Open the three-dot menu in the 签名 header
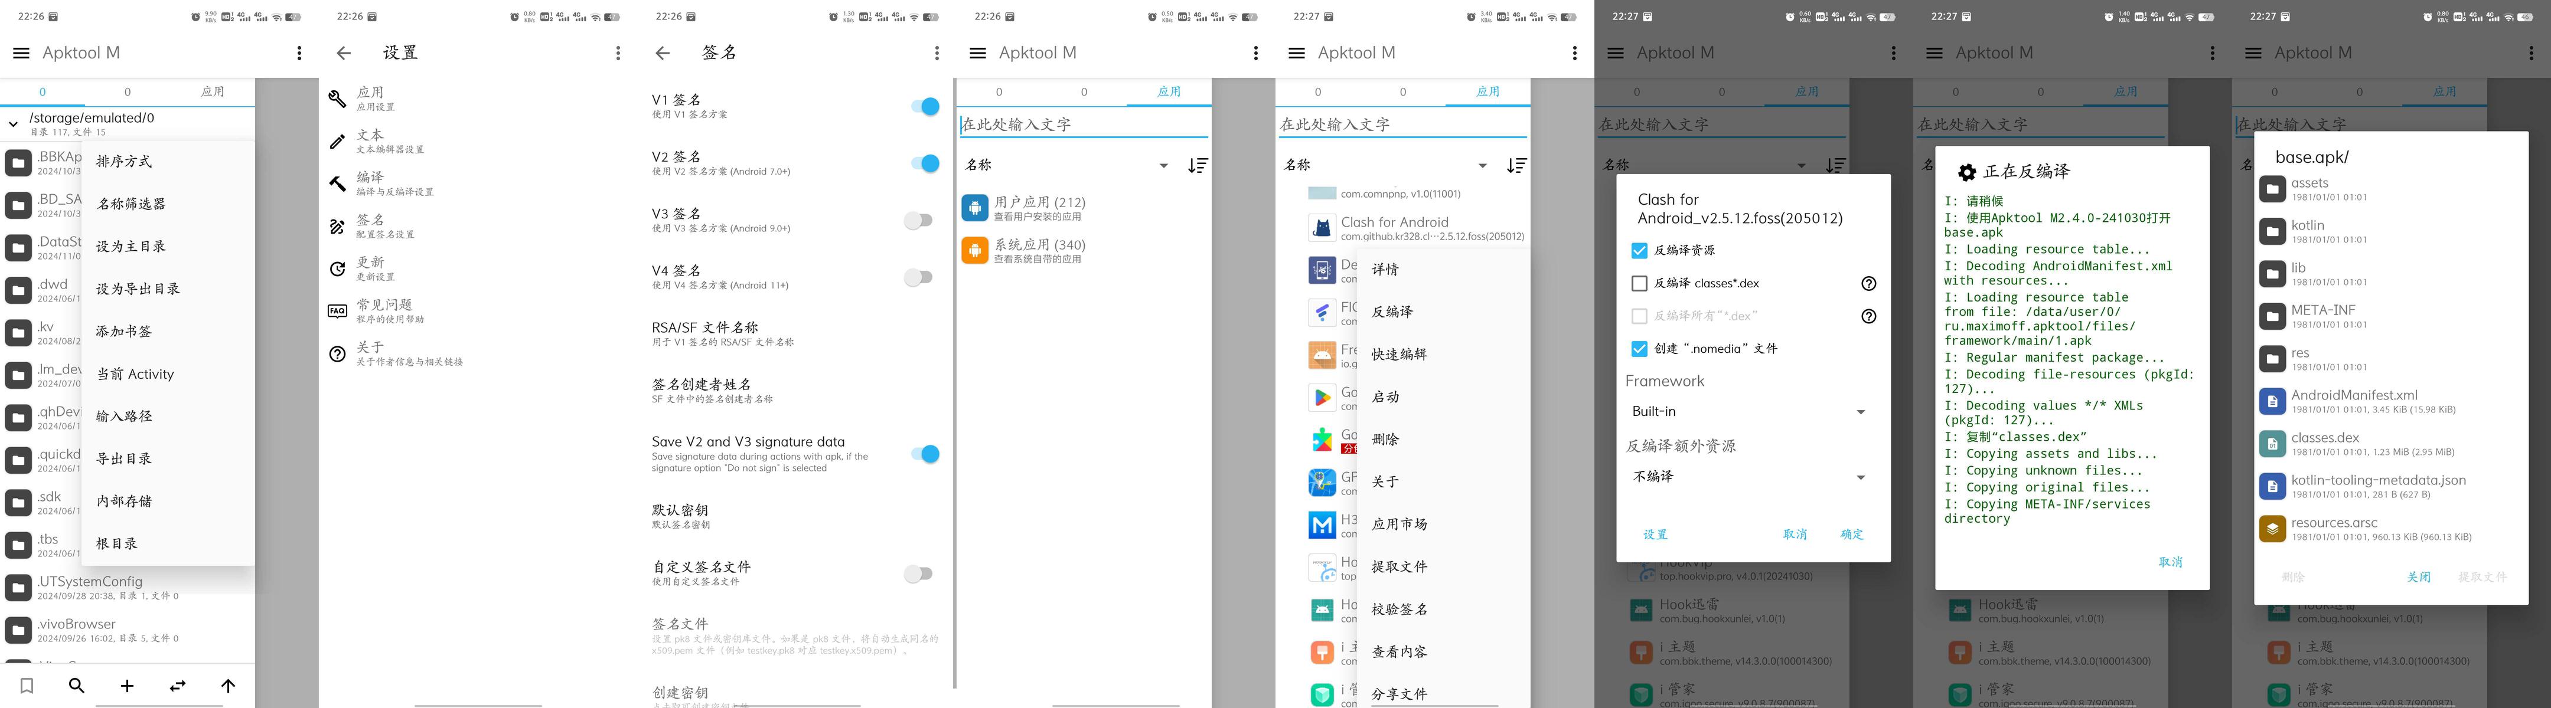The image size is (2551, 708). (x=937, y=54)
